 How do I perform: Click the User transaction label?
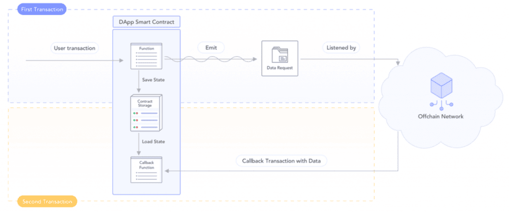click(x=75, y=48)
